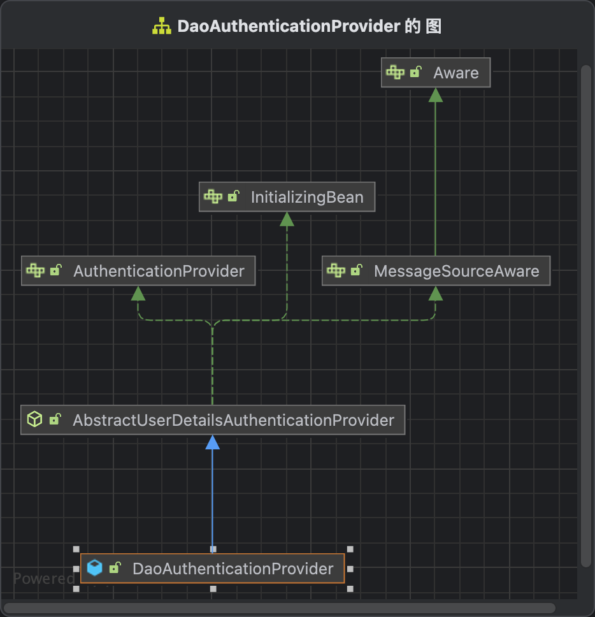Image resolution: width=595 pixels, height=617 pixels.
Task: Click the top-center selection handle of DaoAuthenticationProvider
Action: coord(213,548)
